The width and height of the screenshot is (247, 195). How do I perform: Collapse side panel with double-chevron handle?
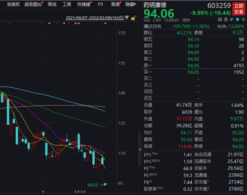pos(140,149)
